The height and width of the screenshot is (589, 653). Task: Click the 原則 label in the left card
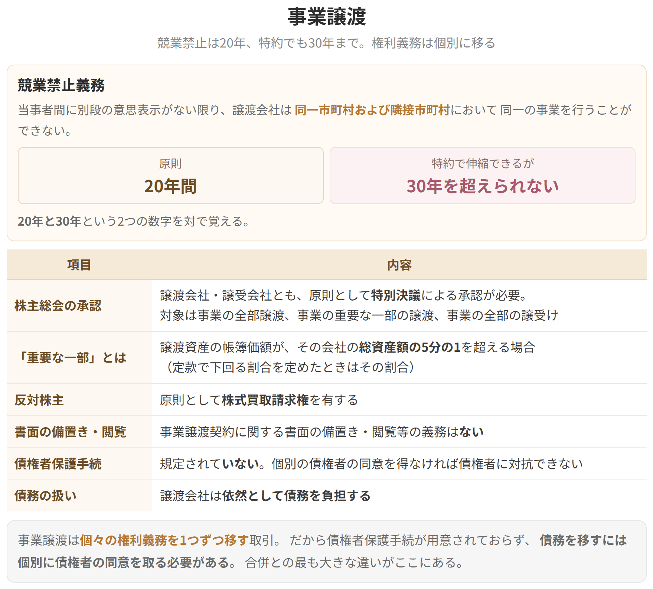tap(170, 163)
